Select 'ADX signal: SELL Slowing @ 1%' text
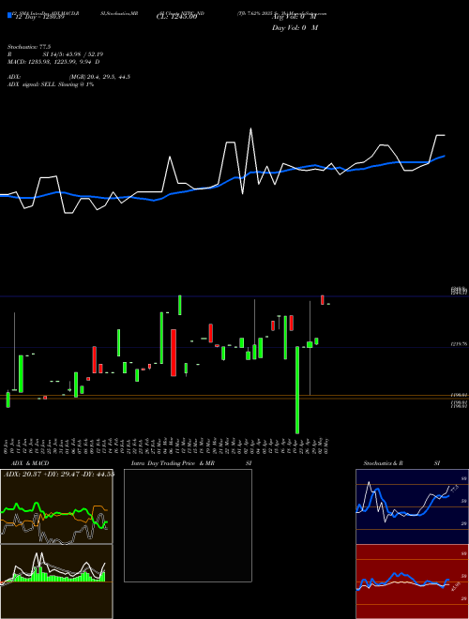 pos(51,84)
